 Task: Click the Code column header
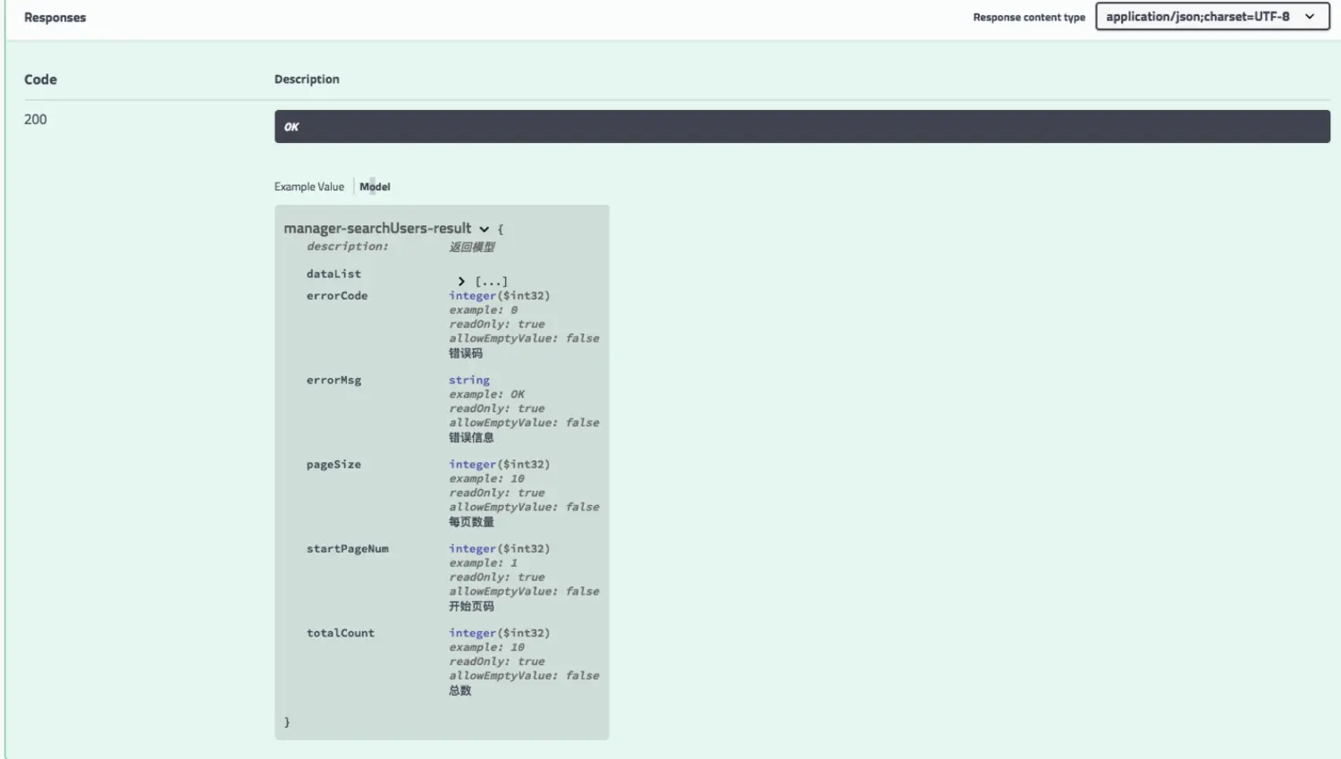(x=40, y=80)
